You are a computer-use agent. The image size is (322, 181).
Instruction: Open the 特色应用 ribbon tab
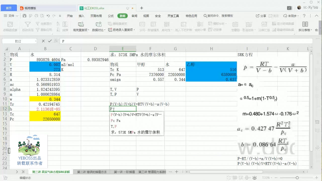[191, 16]
